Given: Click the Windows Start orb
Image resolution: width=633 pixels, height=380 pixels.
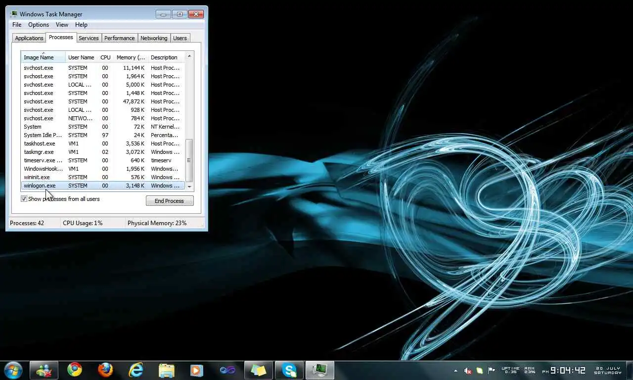Looking at the screenshot, I should tap(13, 370).
